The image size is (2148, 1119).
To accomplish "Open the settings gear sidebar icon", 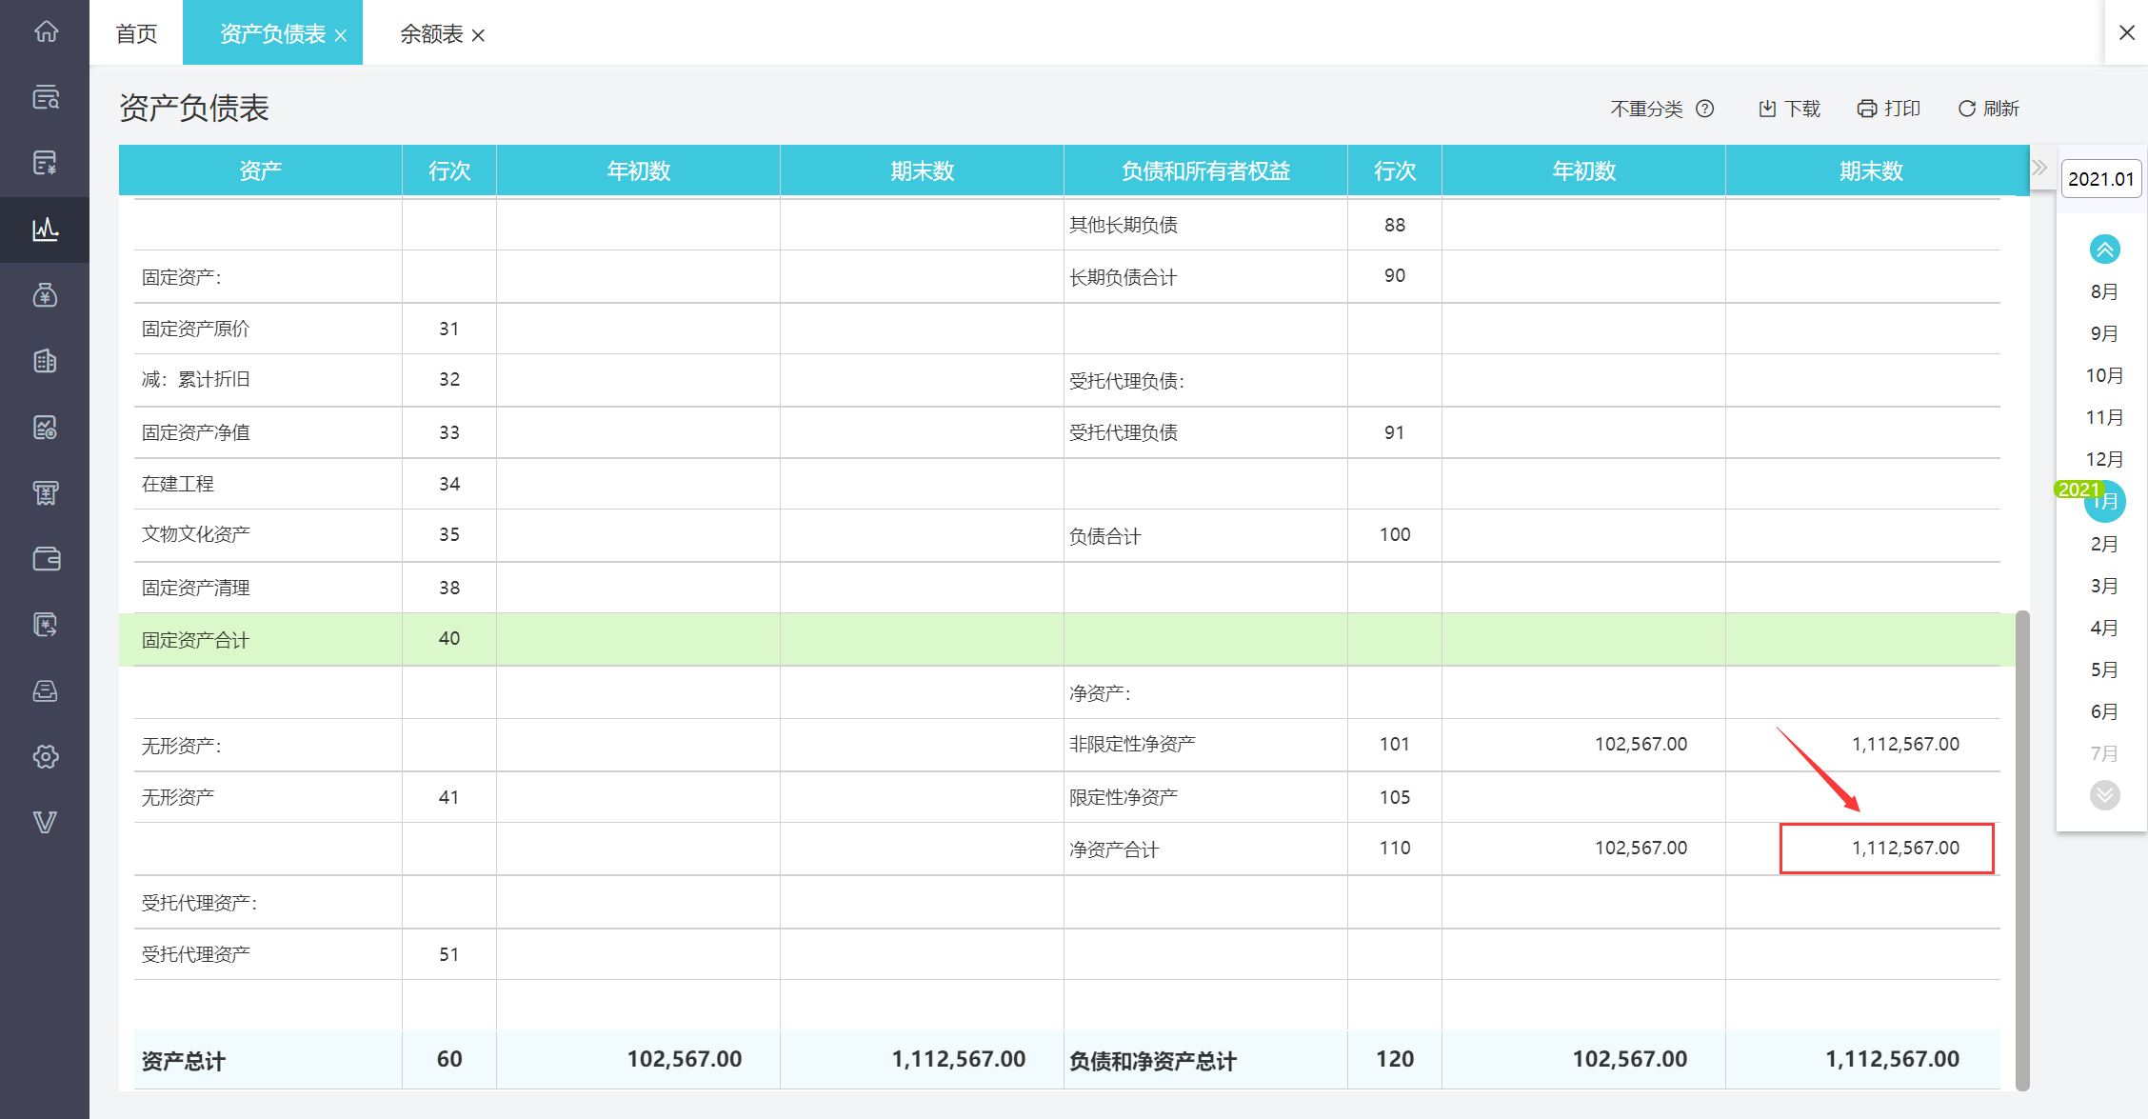I will pos(46,756).
